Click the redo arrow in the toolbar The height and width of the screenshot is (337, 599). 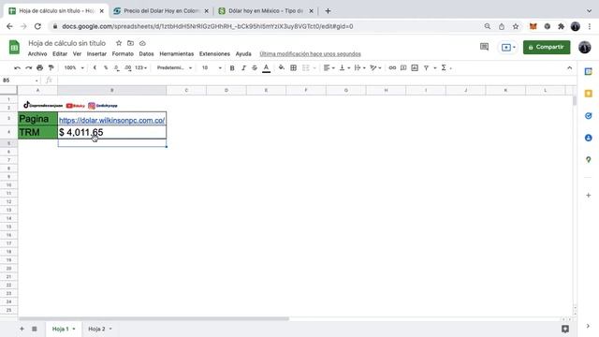(29, 67)
